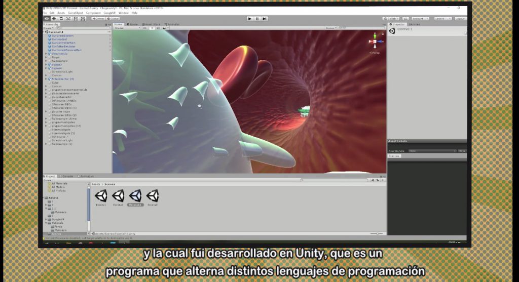Open the Layout dropdown
This screenshot has height=282, width=519.
460,19
